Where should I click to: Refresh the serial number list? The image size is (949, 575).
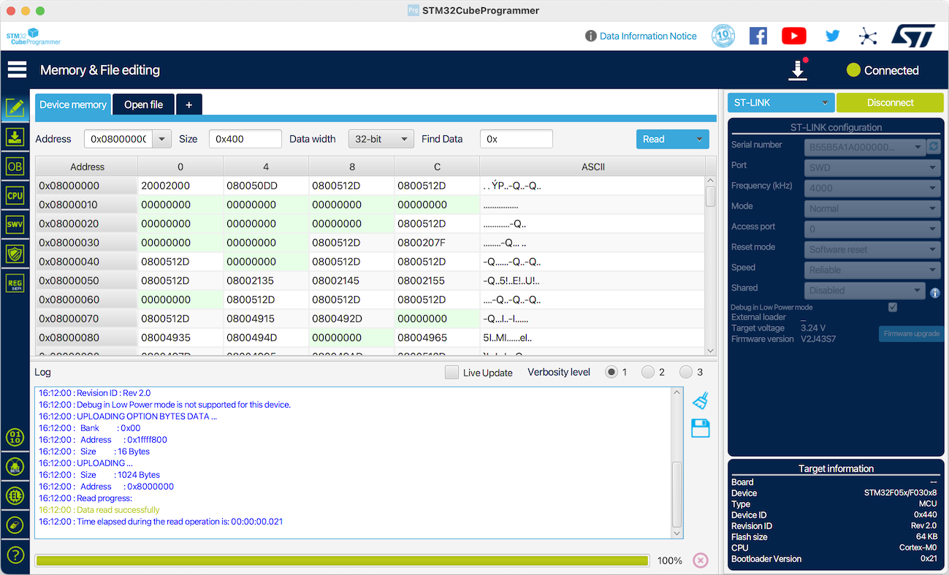click(x=934, y=147)
